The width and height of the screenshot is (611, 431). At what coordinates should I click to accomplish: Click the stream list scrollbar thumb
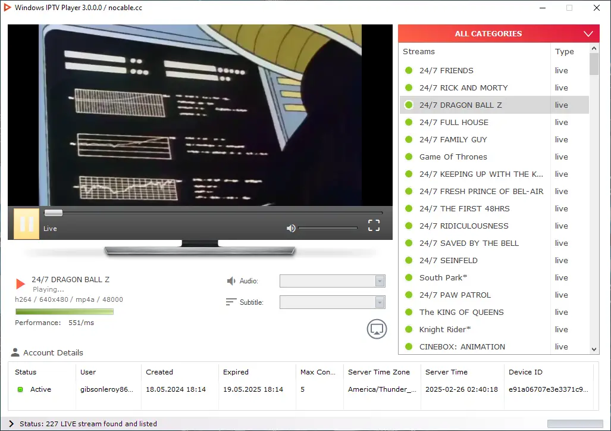pos(594,64)
